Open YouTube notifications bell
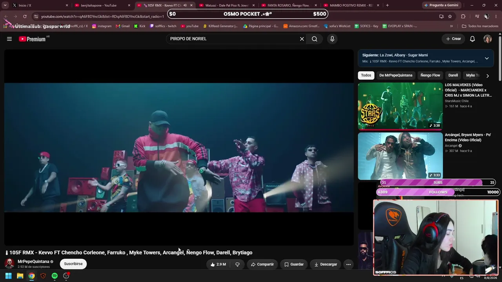This screenshot has height=282, width=502. (x=473, y=39)
